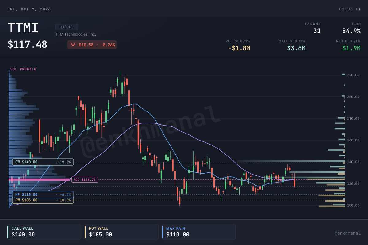The width and height of the screenshot is (368, 245).
Task: Click the PW $105.00 chart label
Action: click(43, 200)
